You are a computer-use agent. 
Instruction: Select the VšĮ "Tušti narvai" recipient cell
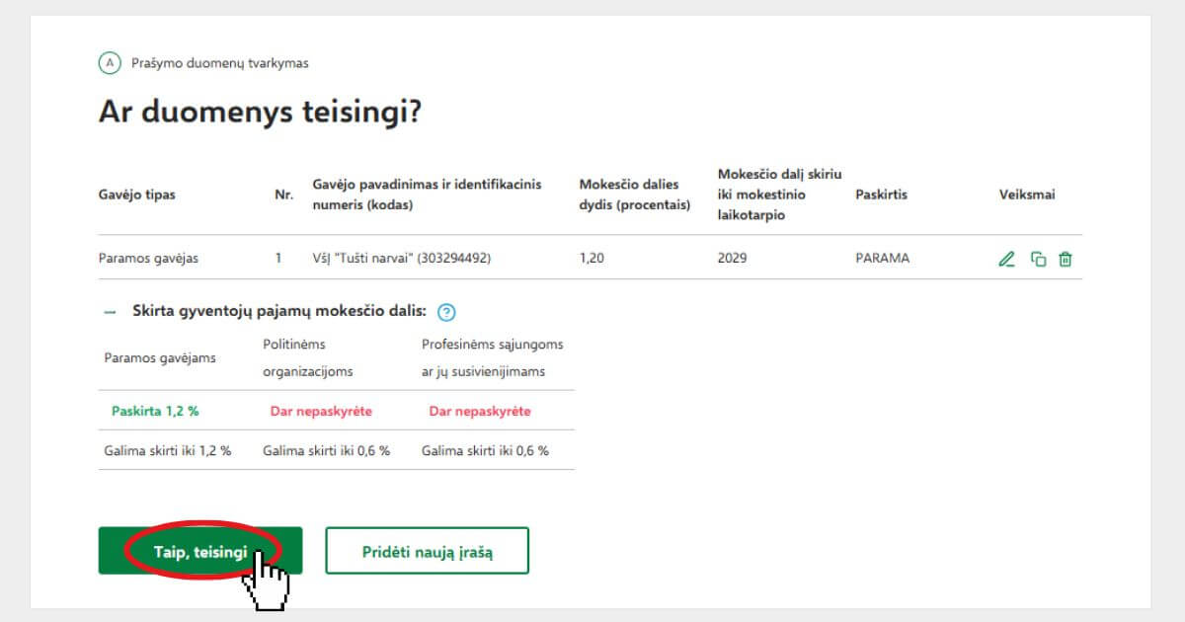[x=401, y=259]
